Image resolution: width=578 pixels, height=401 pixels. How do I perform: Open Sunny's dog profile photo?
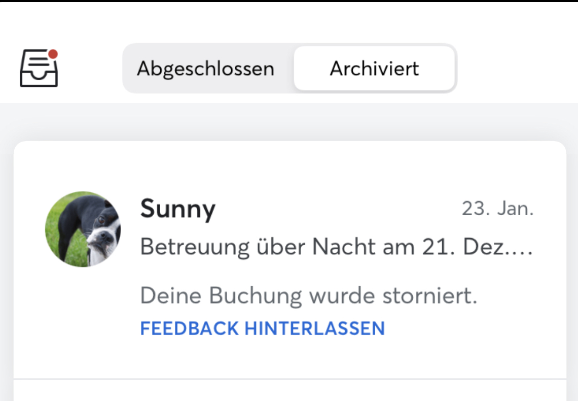[x=83, y=229]
